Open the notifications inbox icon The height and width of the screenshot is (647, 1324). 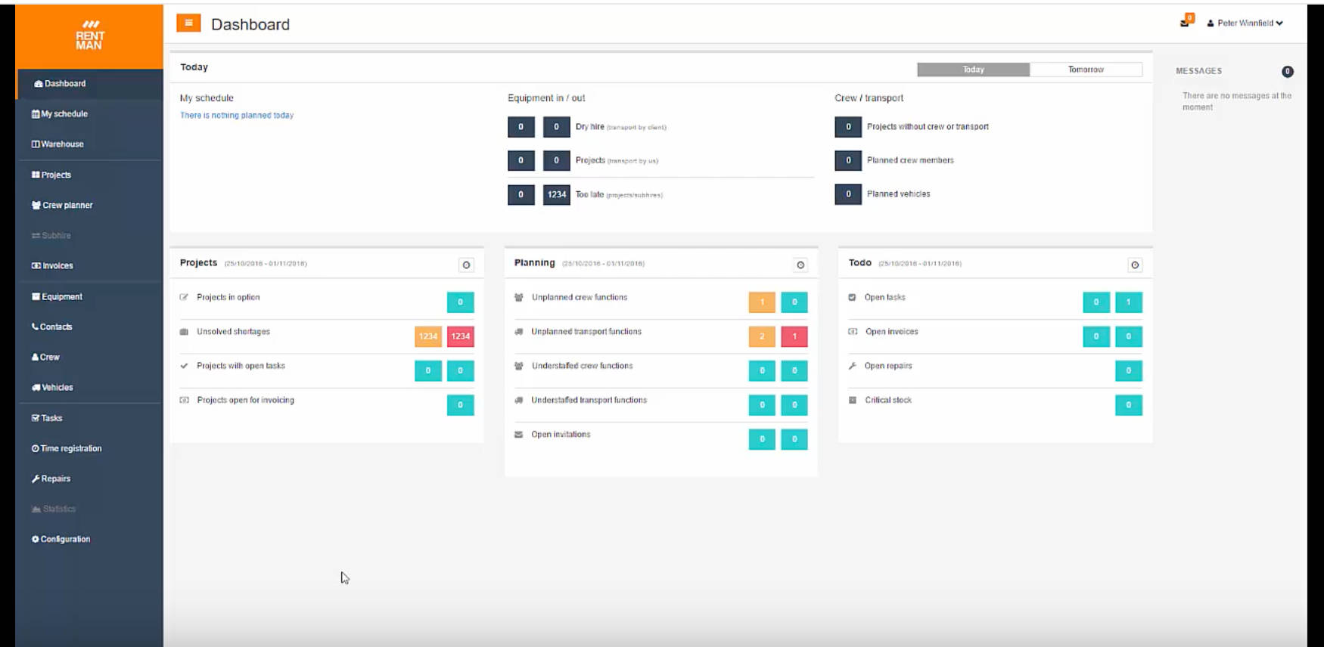pyautogui.click(x=1185, y=23)
